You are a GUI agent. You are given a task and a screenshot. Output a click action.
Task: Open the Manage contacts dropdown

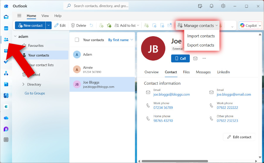(197, 26)
